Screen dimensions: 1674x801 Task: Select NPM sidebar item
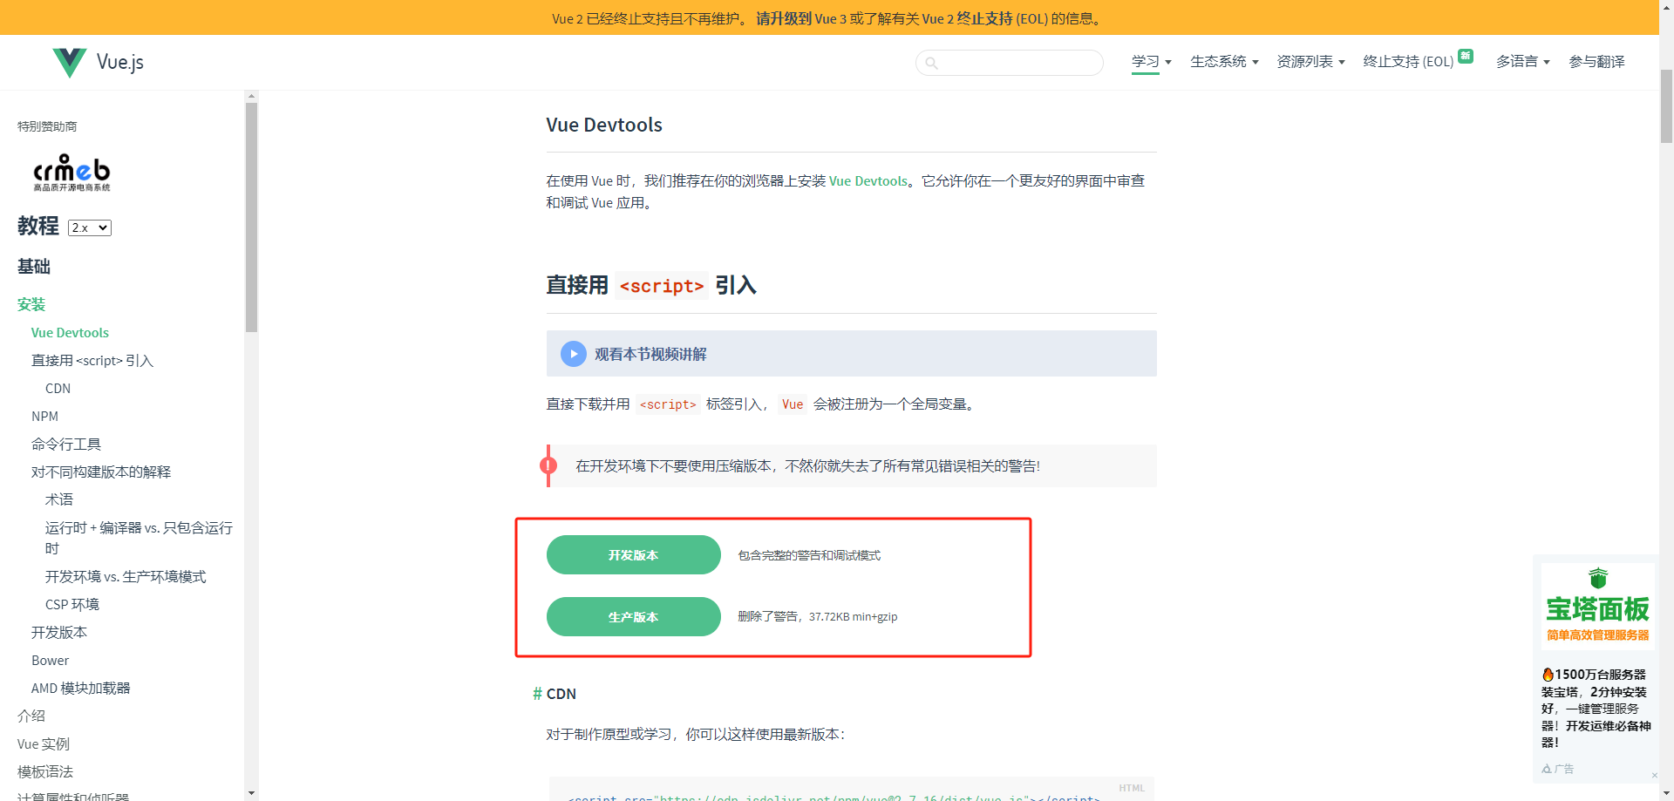coord(44,417)
